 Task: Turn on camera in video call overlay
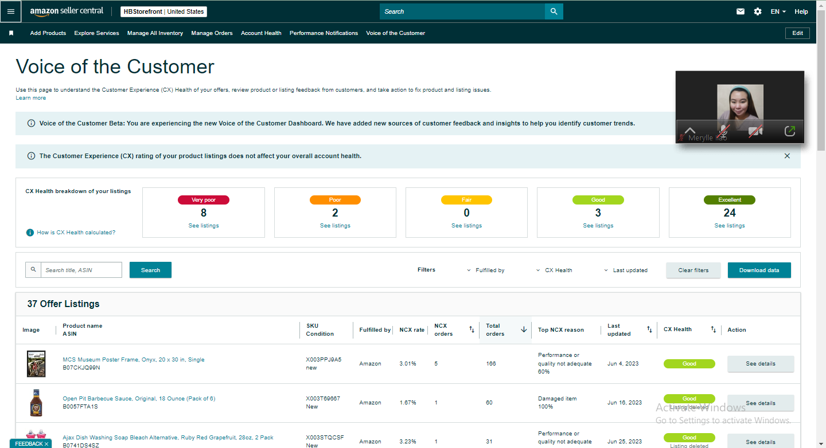coord(756,131)
